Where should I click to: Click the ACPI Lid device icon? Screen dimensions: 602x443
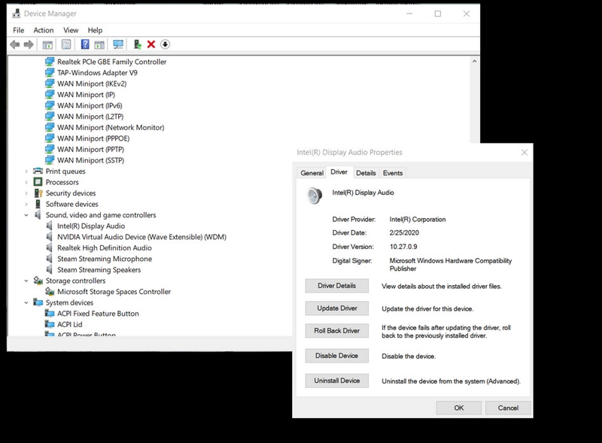coord(50,324)
